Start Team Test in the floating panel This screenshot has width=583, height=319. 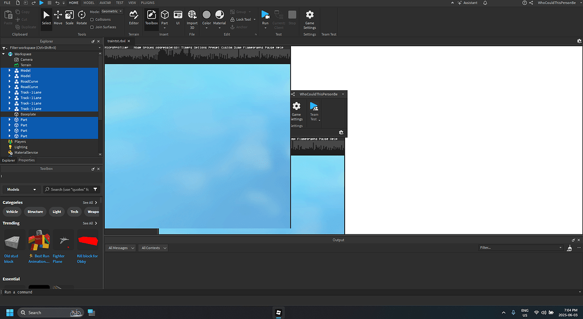[314, 111]
